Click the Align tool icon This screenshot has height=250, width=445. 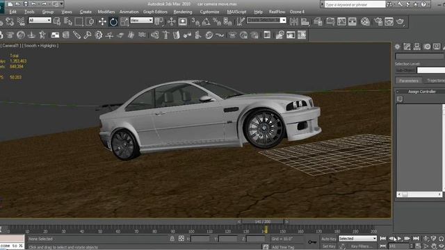click(305, 22)
